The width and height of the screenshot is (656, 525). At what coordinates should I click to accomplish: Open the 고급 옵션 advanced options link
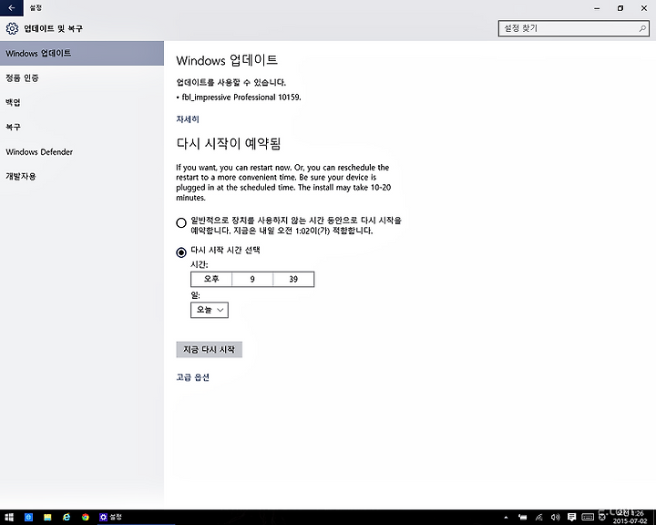192,377
